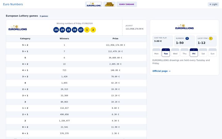Select yellow lucky star ball 1
The width and height of the screenshot is (222, 139).
(87, 30)
